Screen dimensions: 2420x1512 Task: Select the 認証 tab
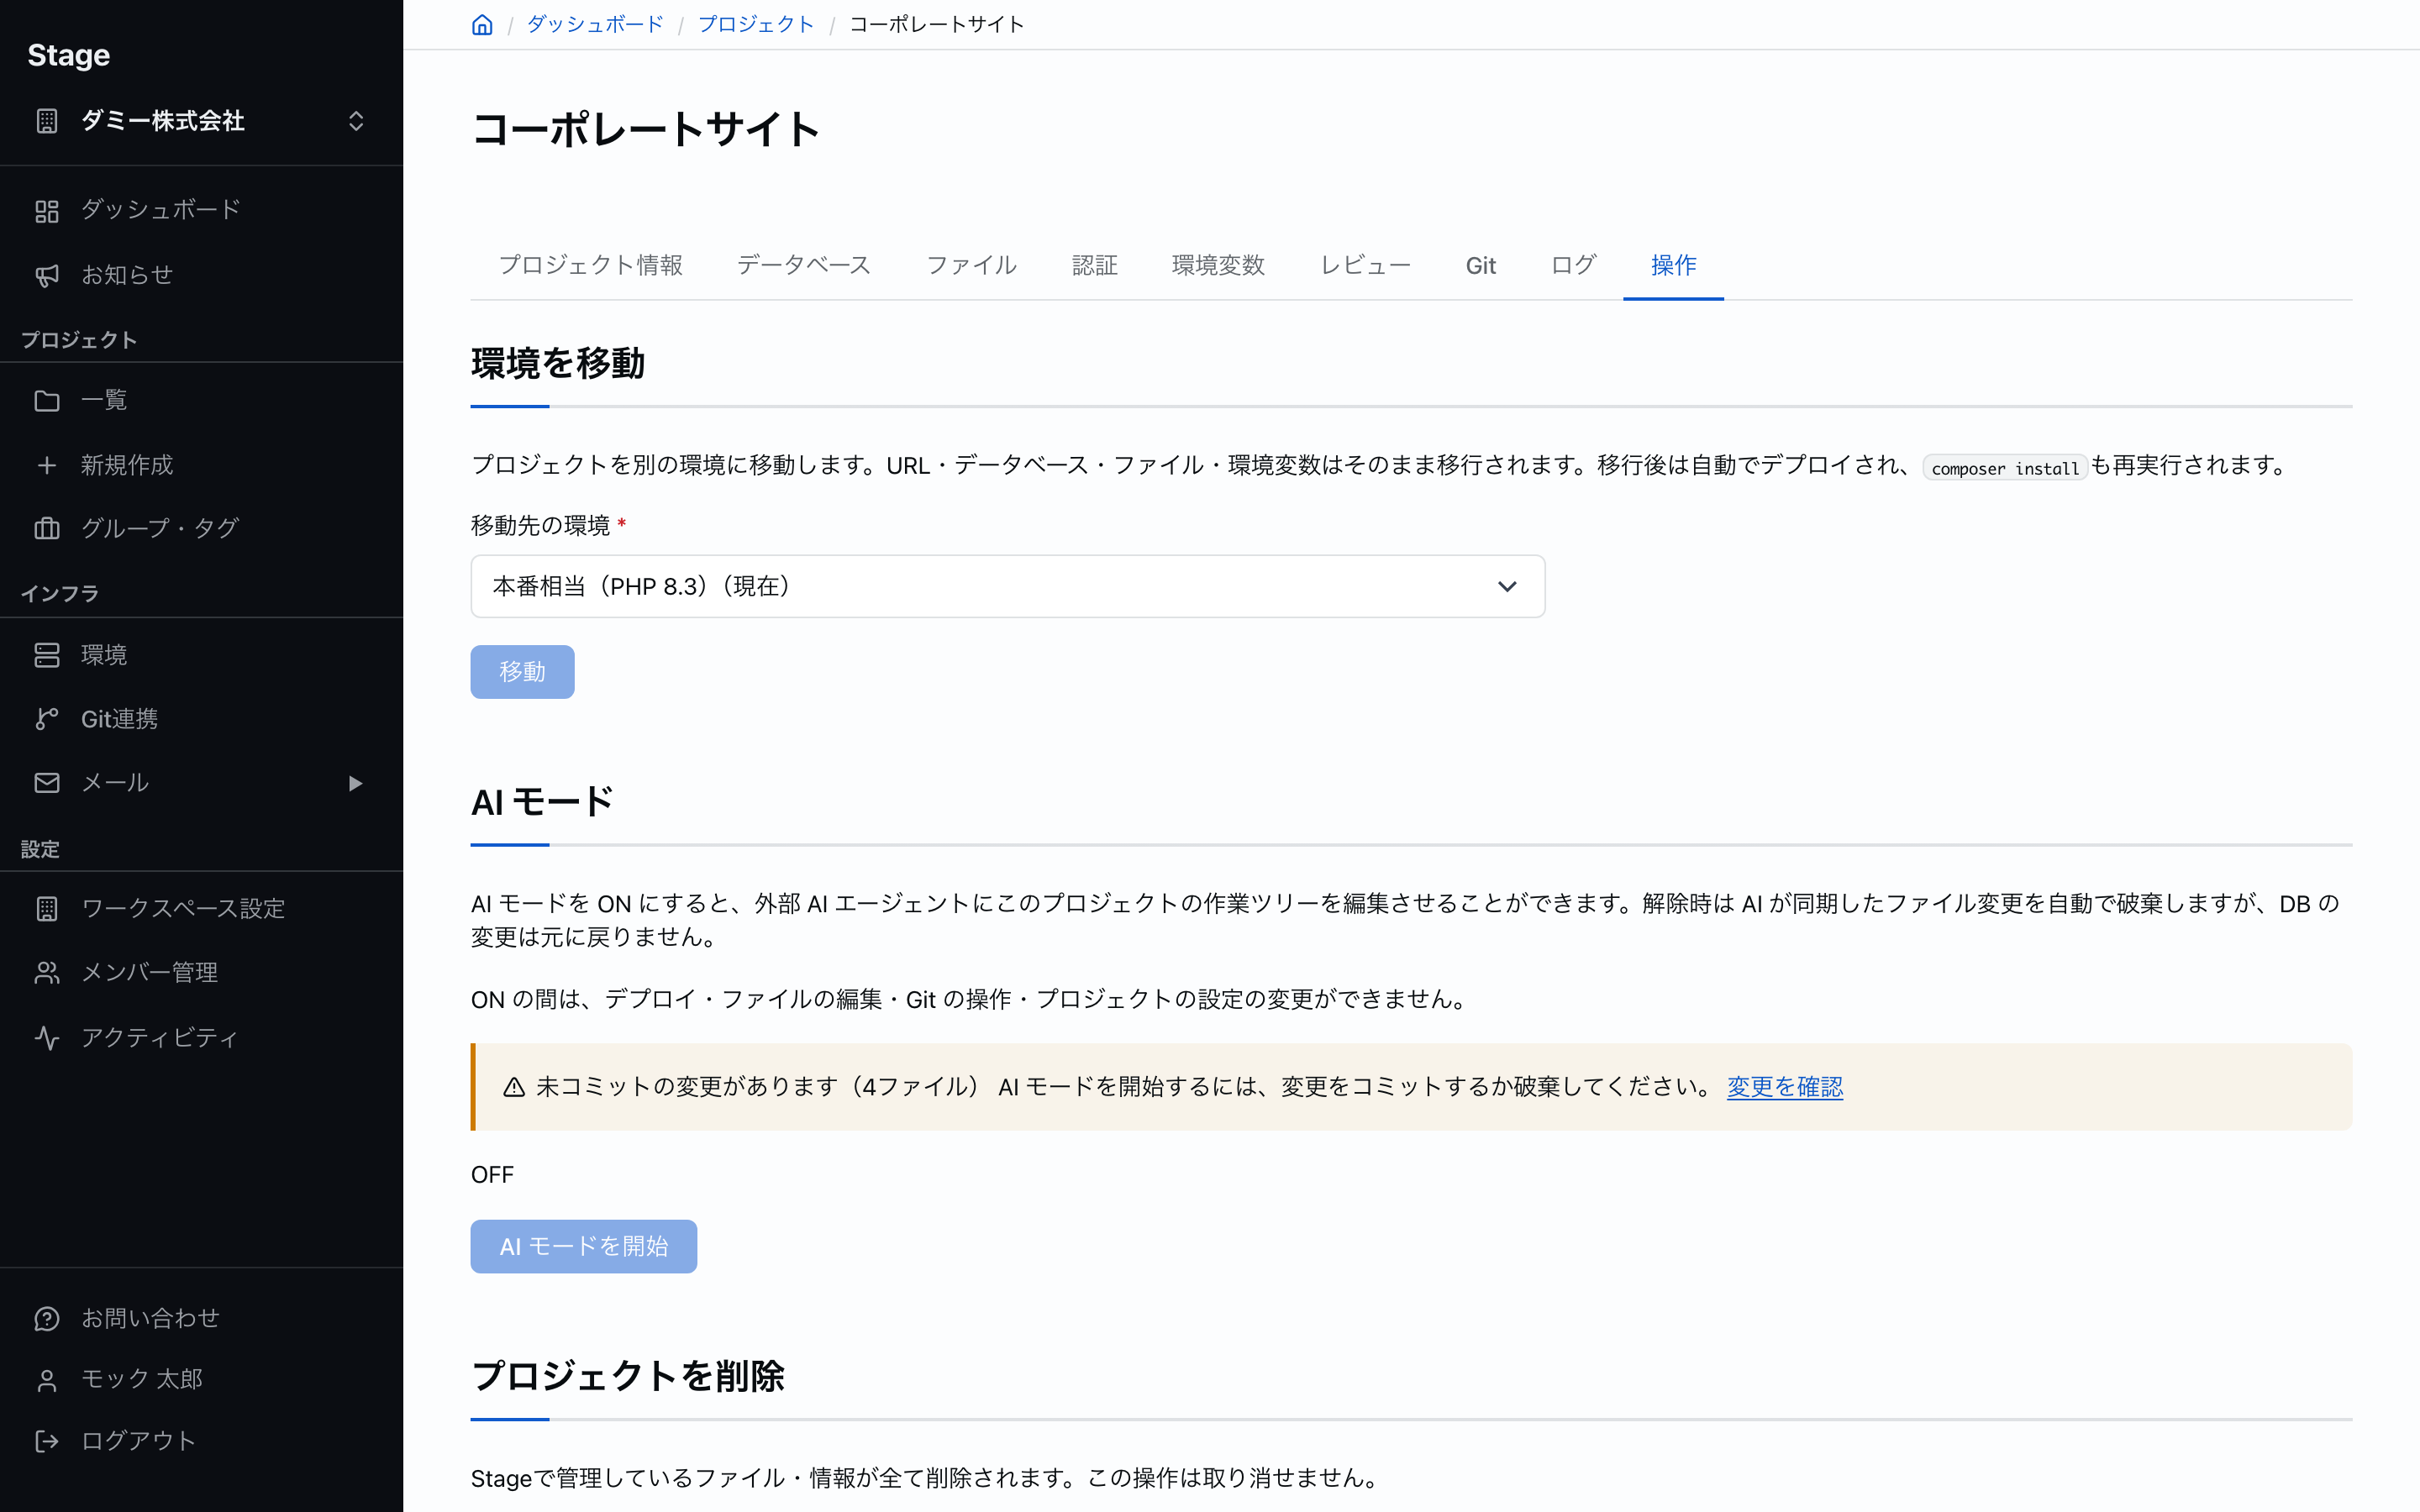click(x=1094, y=265)
